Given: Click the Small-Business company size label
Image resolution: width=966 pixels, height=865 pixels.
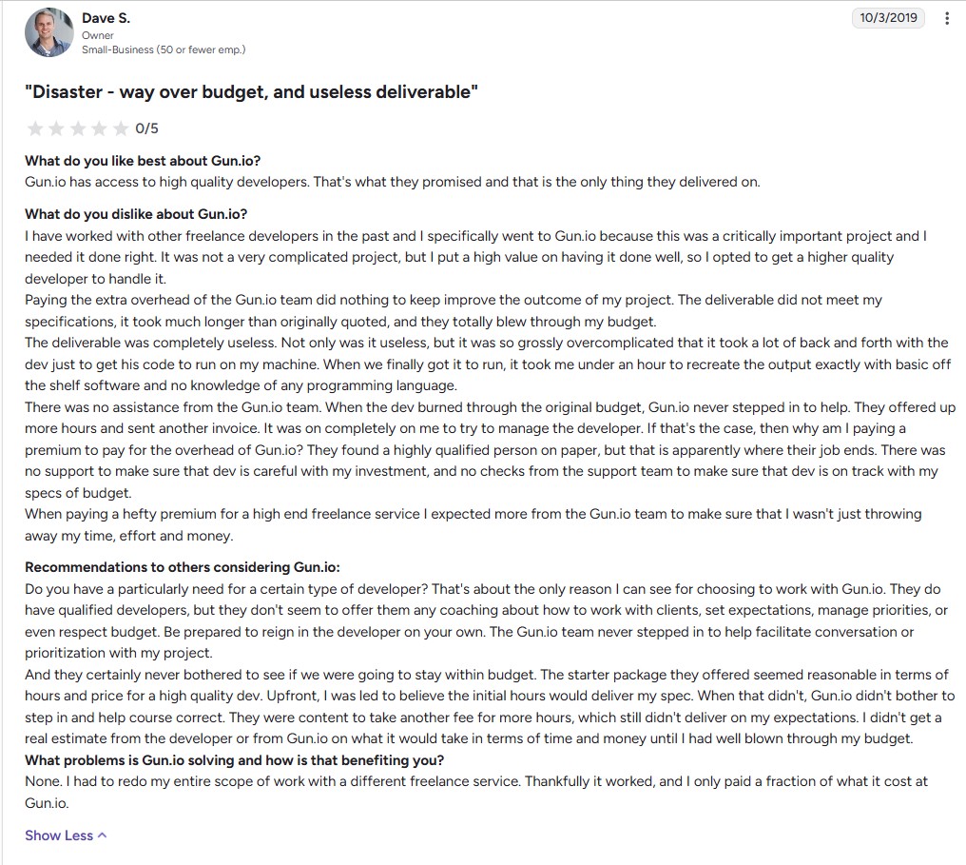Looking at the screenshot, I should [x=163, y=49].
